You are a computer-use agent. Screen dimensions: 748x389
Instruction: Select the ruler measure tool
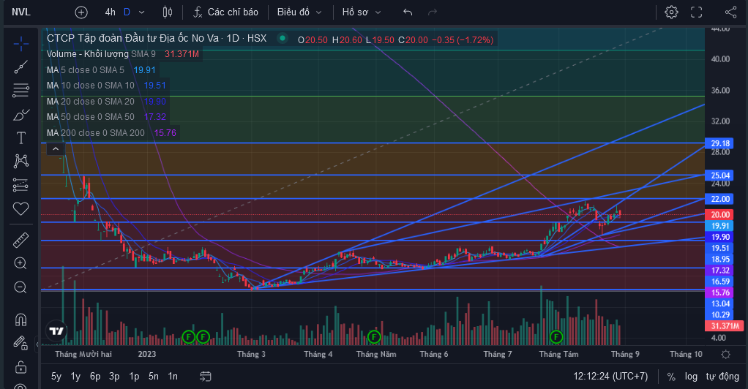21,240
